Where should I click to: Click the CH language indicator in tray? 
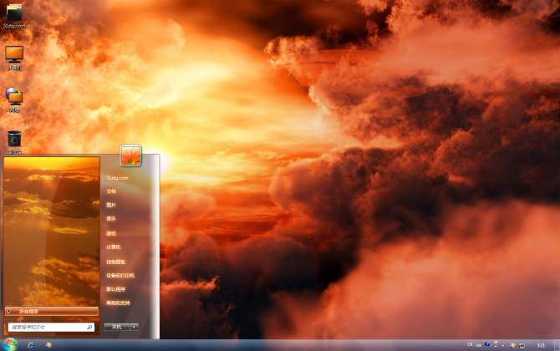(470, 345)
